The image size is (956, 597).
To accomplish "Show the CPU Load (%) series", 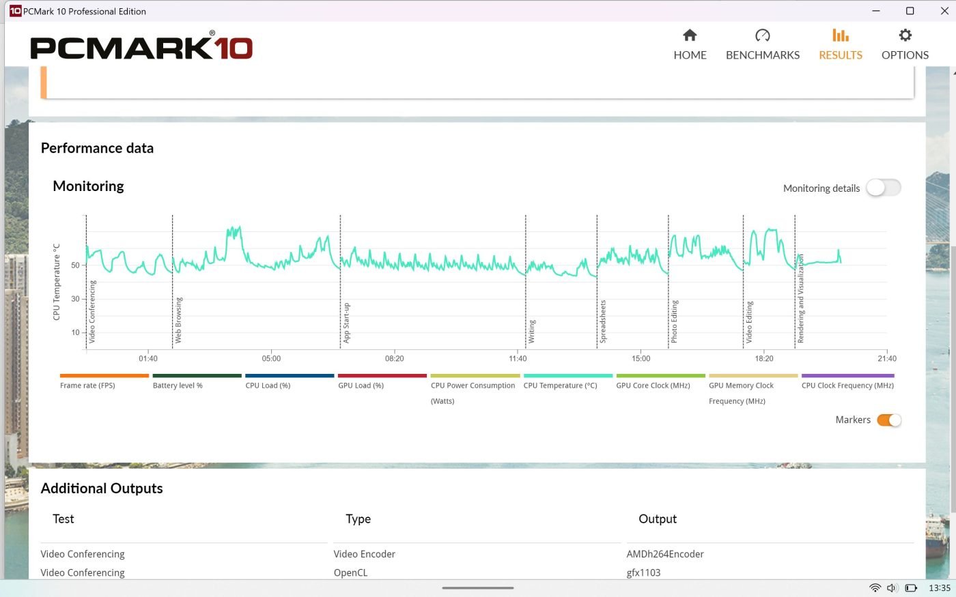I will tap(268, 385).
